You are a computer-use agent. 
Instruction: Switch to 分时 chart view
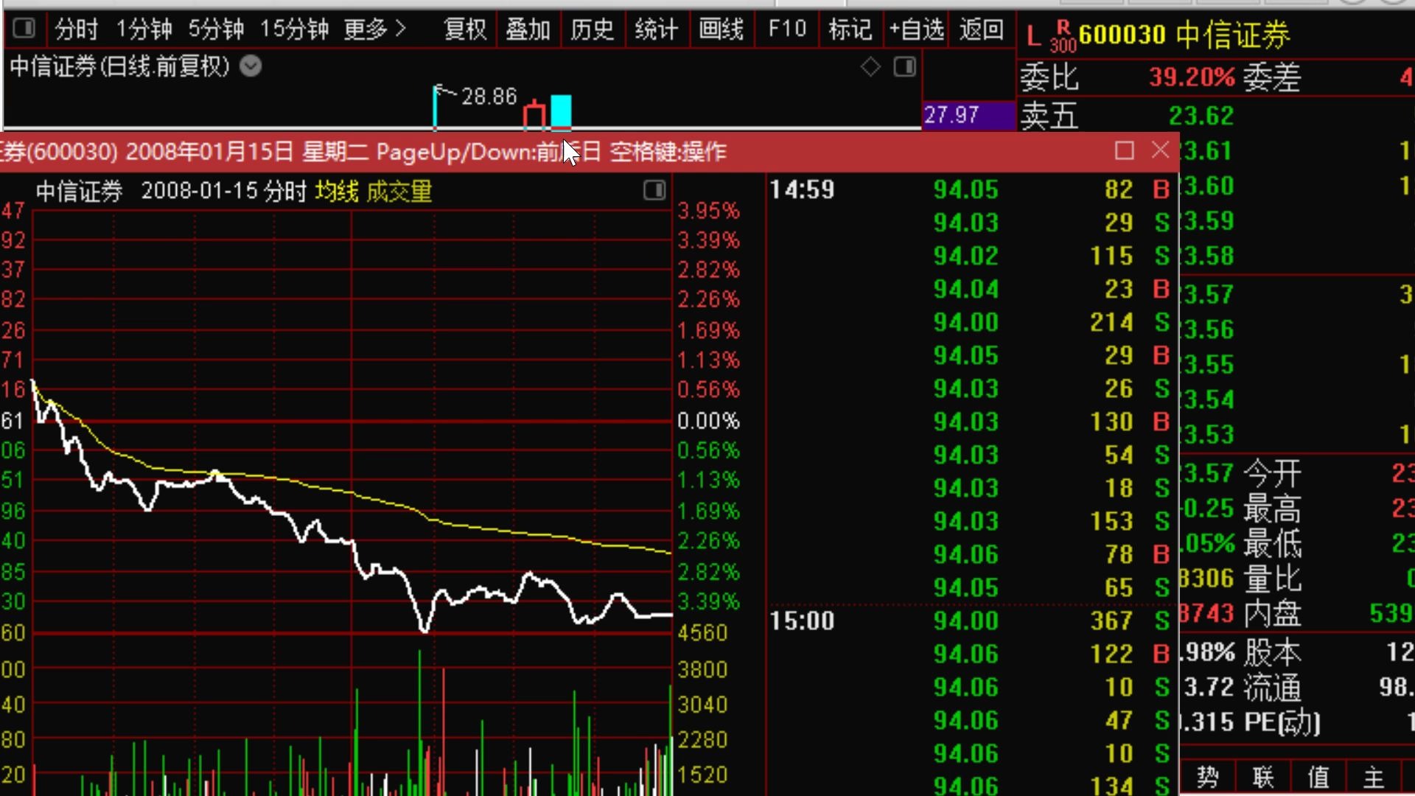click(x=76, y=29)
